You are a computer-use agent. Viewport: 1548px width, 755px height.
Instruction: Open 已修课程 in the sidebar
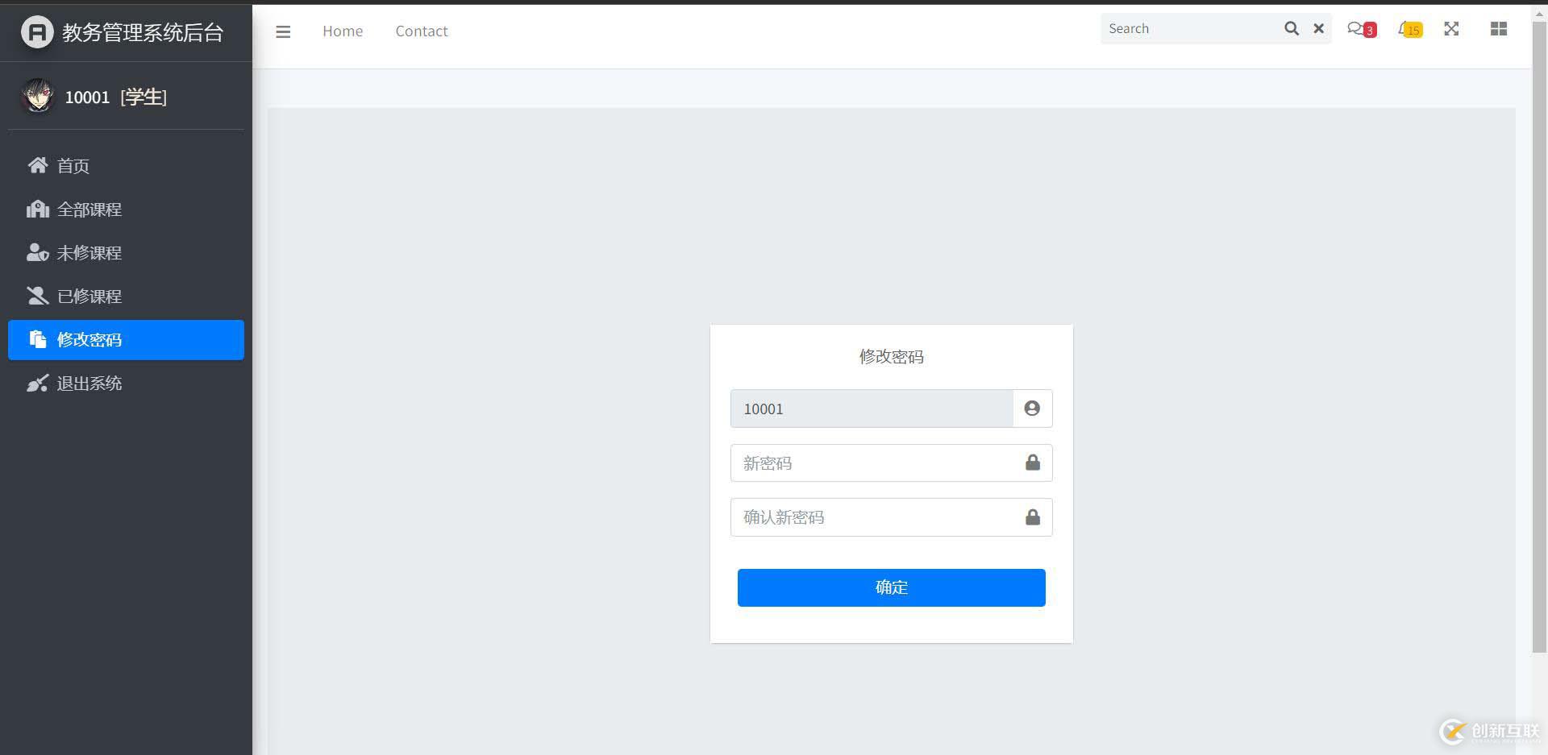point(89,297)
